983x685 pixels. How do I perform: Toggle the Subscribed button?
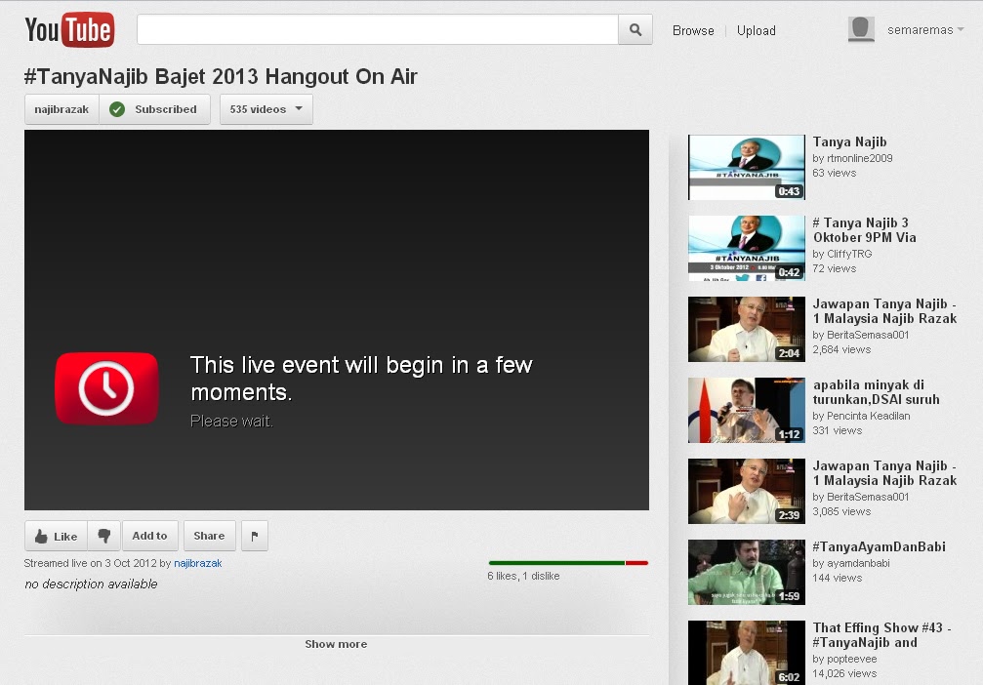(x=154, y=109)
